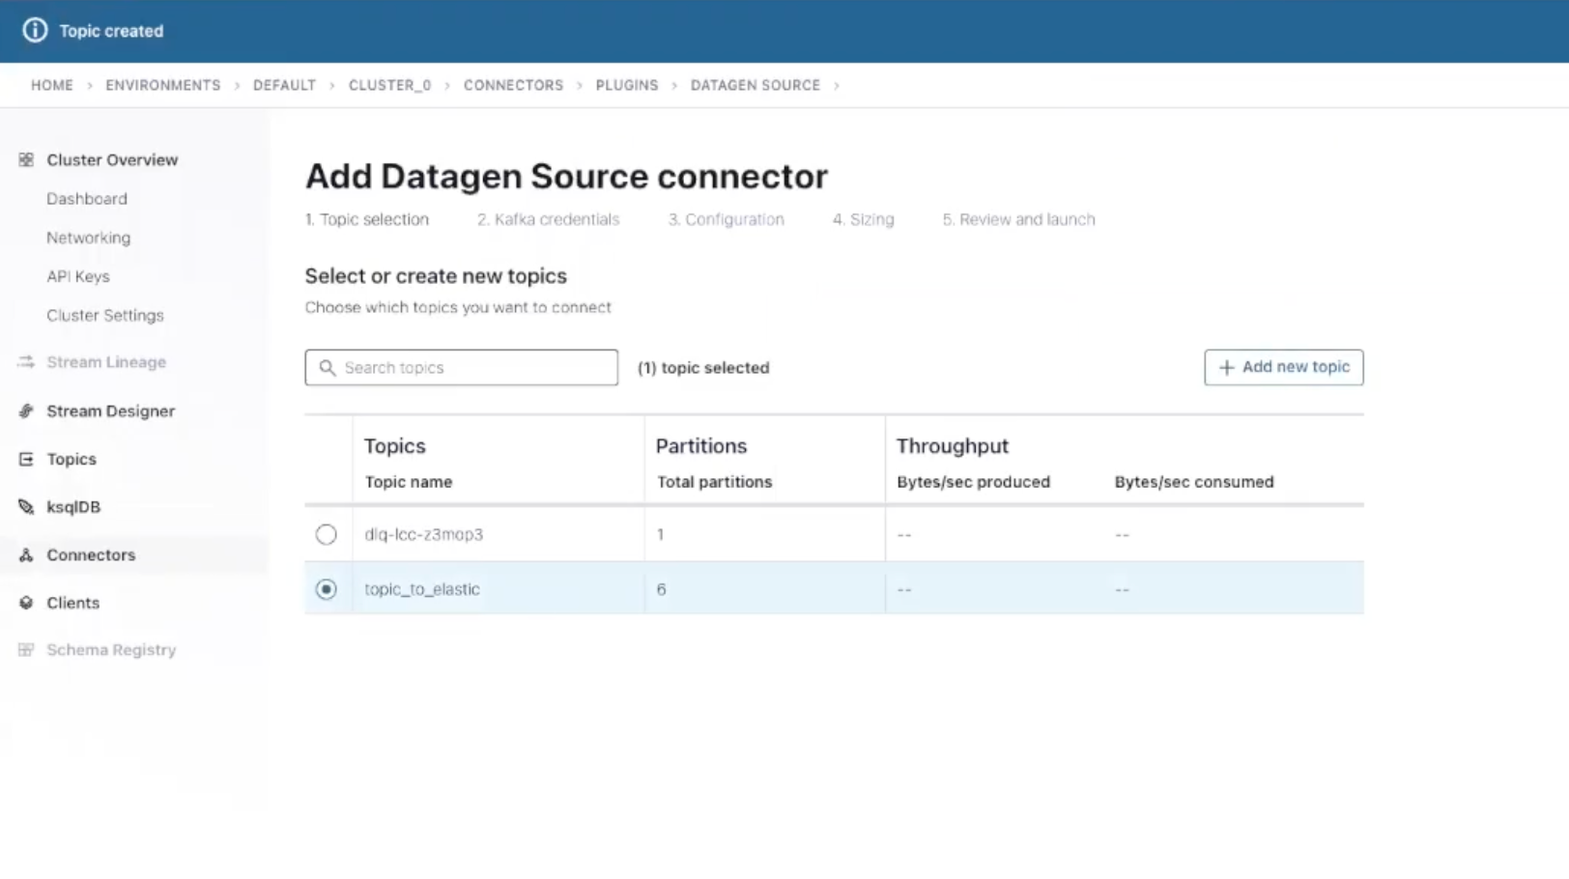
Task: Click the topic_to_elastic topic name
Action: coord(421,589)
